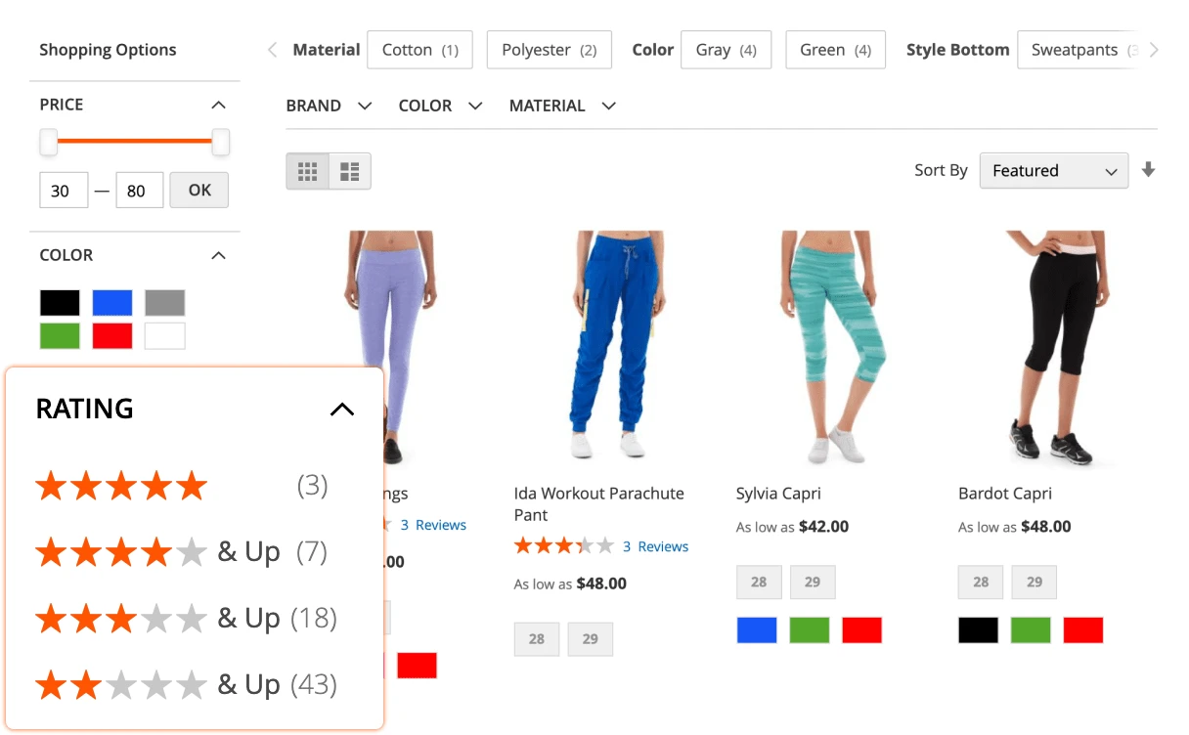Screen dimensions: 1189x735
Task: Collapse the COLOR filter section
Action: point(221,255)
